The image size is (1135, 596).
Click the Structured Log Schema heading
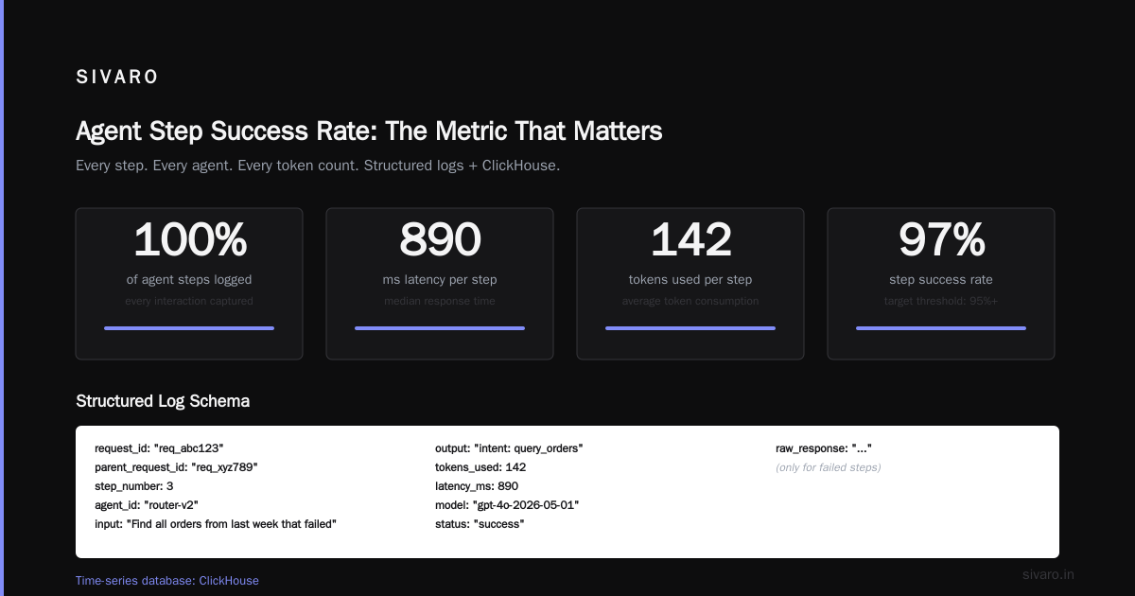(x=163, y=401)
